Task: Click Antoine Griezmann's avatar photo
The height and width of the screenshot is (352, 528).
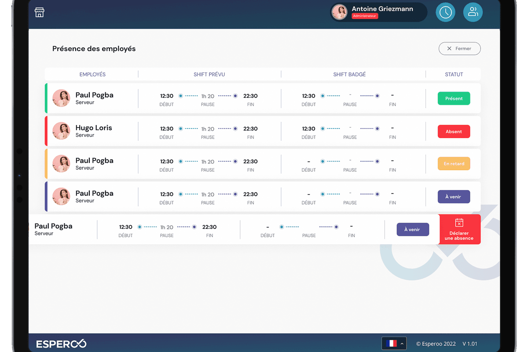Action: (x=339, y=12)
